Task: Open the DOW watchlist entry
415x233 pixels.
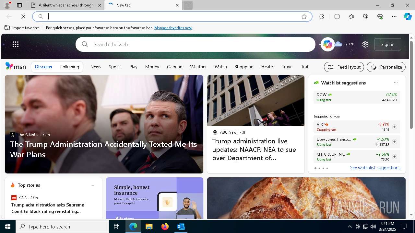Action: click(x=357, y=97)
